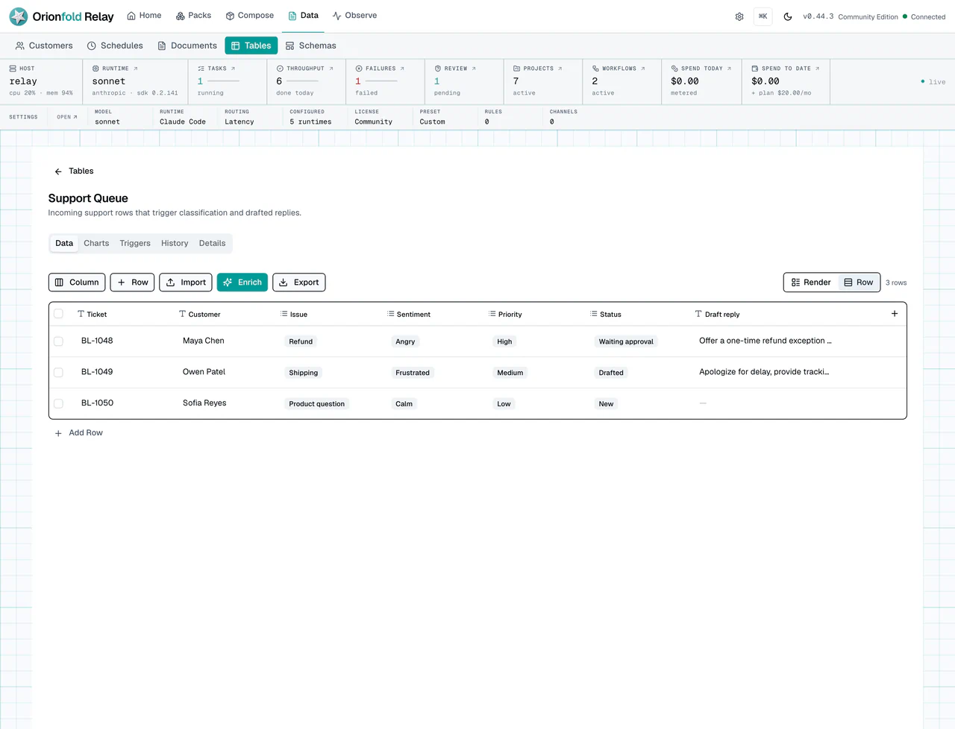Viewport: 955px width, 729px height.
Task: Select the Tables sub-tab
Action: [251, 45]
